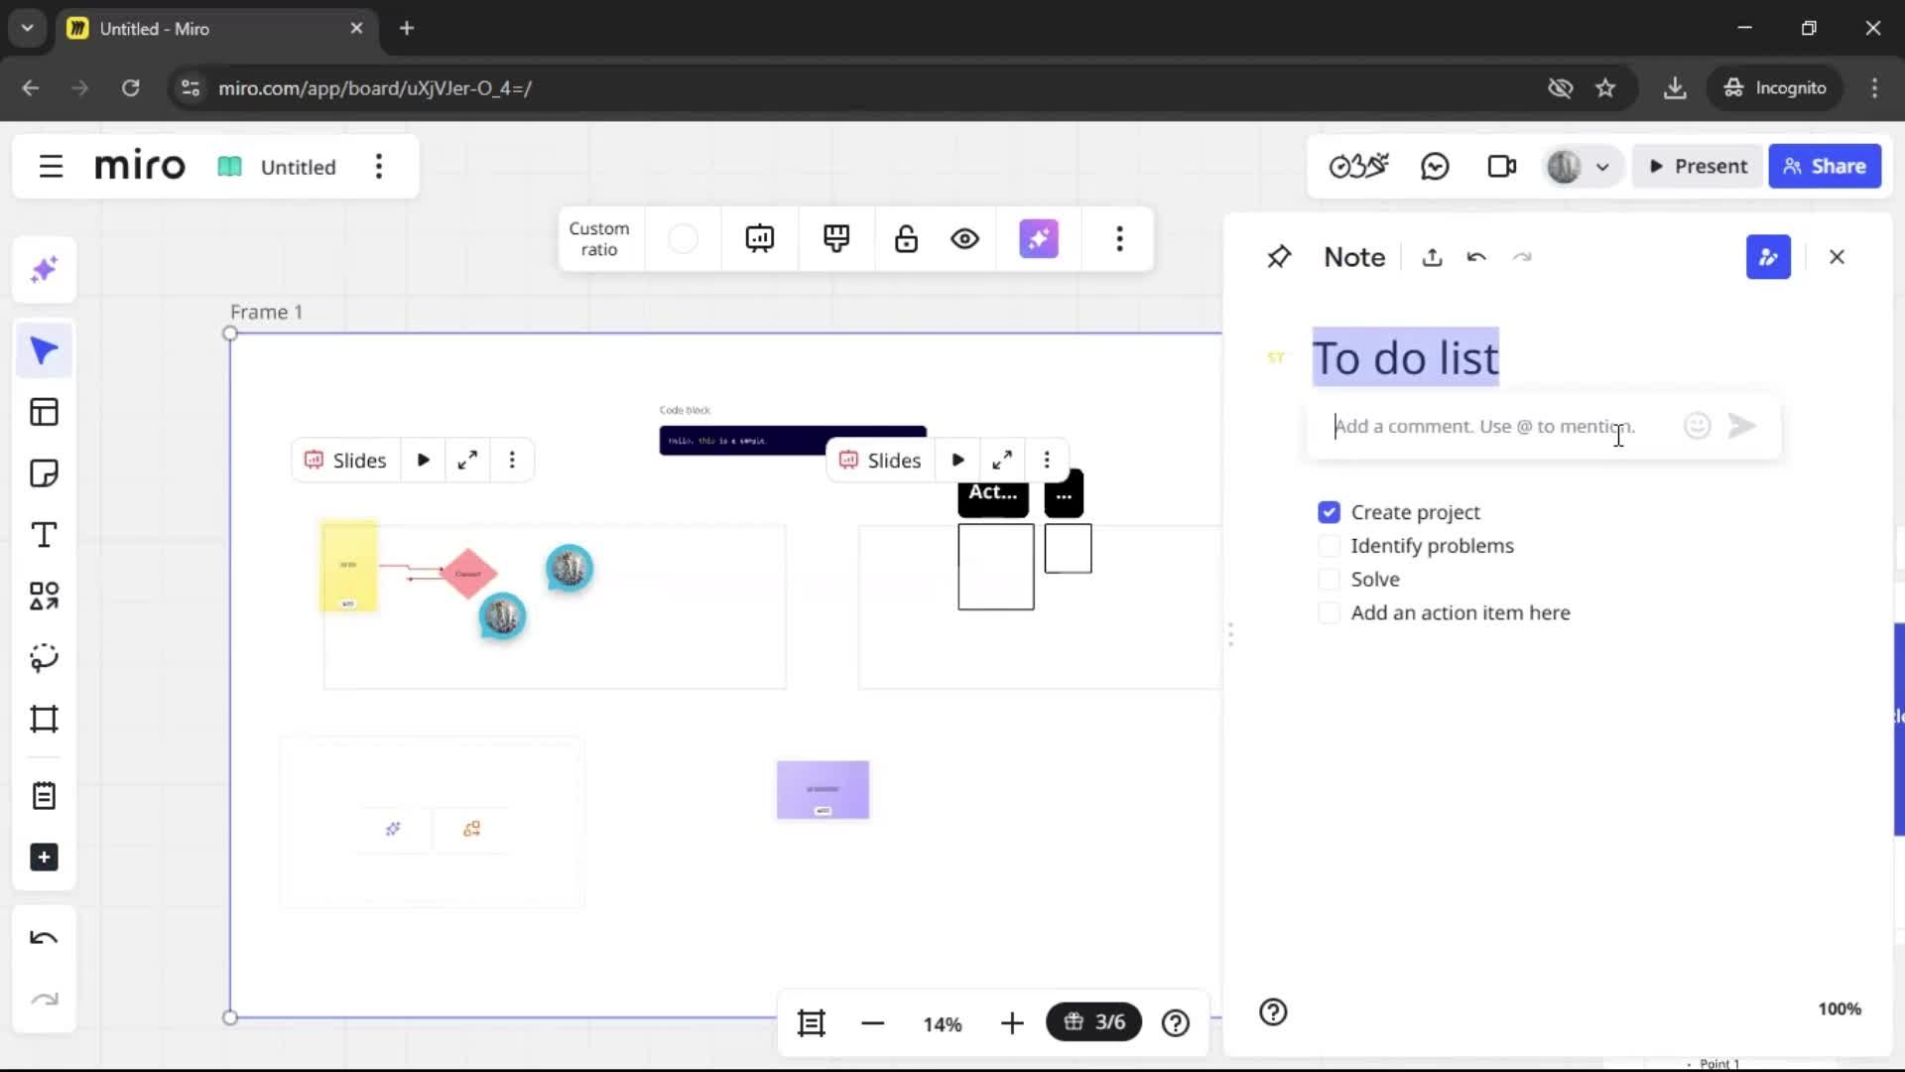The width and height of the screenshot is (1905, 1072).
Task: Open the comments chat icon in top bar
Action: tap(1435, 167)
